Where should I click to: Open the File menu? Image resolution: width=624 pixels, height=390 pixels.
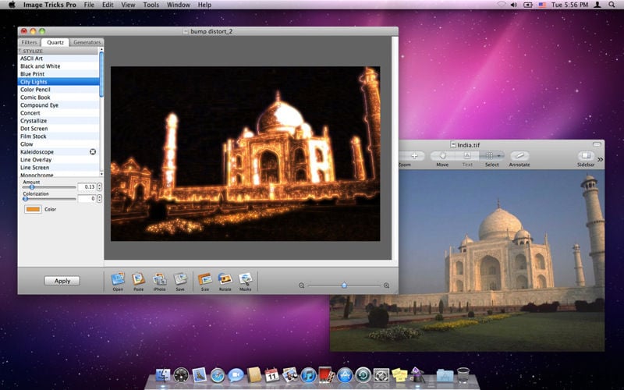(89, 5)
